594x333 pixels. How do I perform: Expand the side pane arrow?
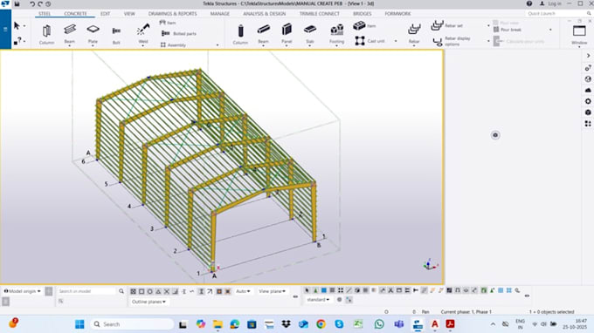point(588,56)
